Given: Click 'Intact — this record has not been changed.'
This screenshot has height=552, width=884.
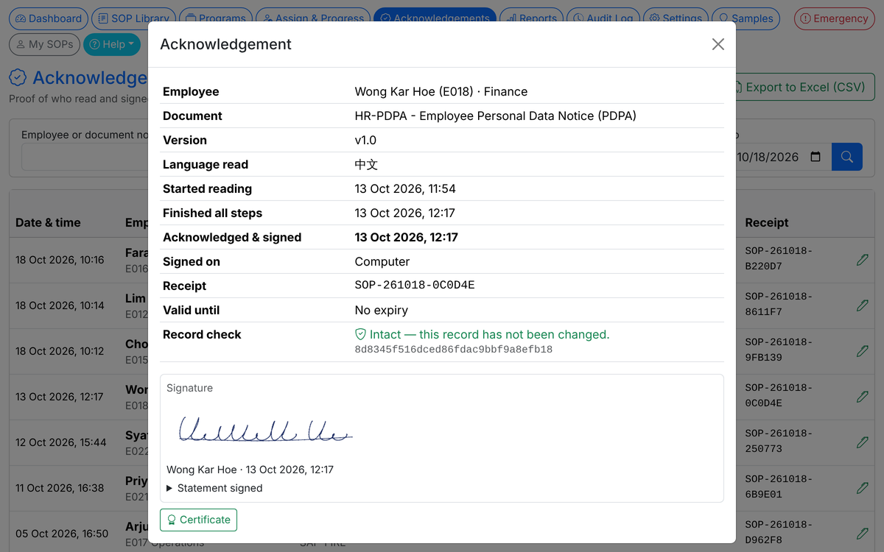Looking at the screenshot, I should pyautogui.click(x=490, y=334).
